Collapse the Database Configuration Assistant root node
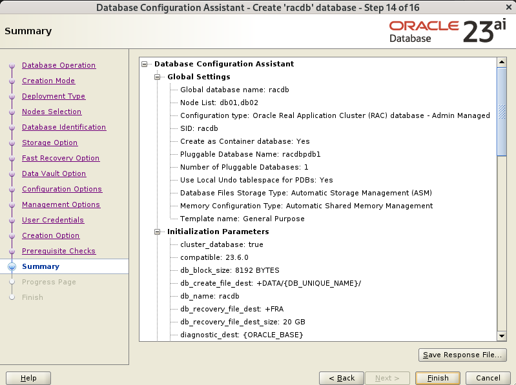Viewport: 516px width, 385px height. pos(145,64)
